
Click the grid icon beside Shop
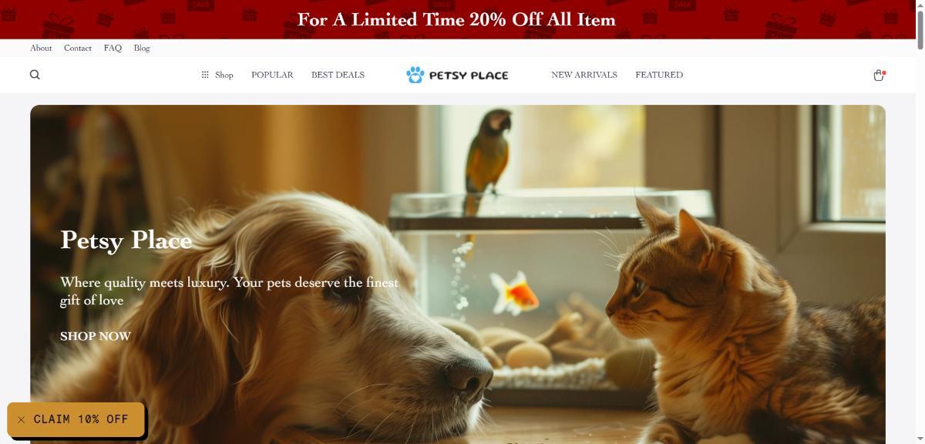(205, 75)
